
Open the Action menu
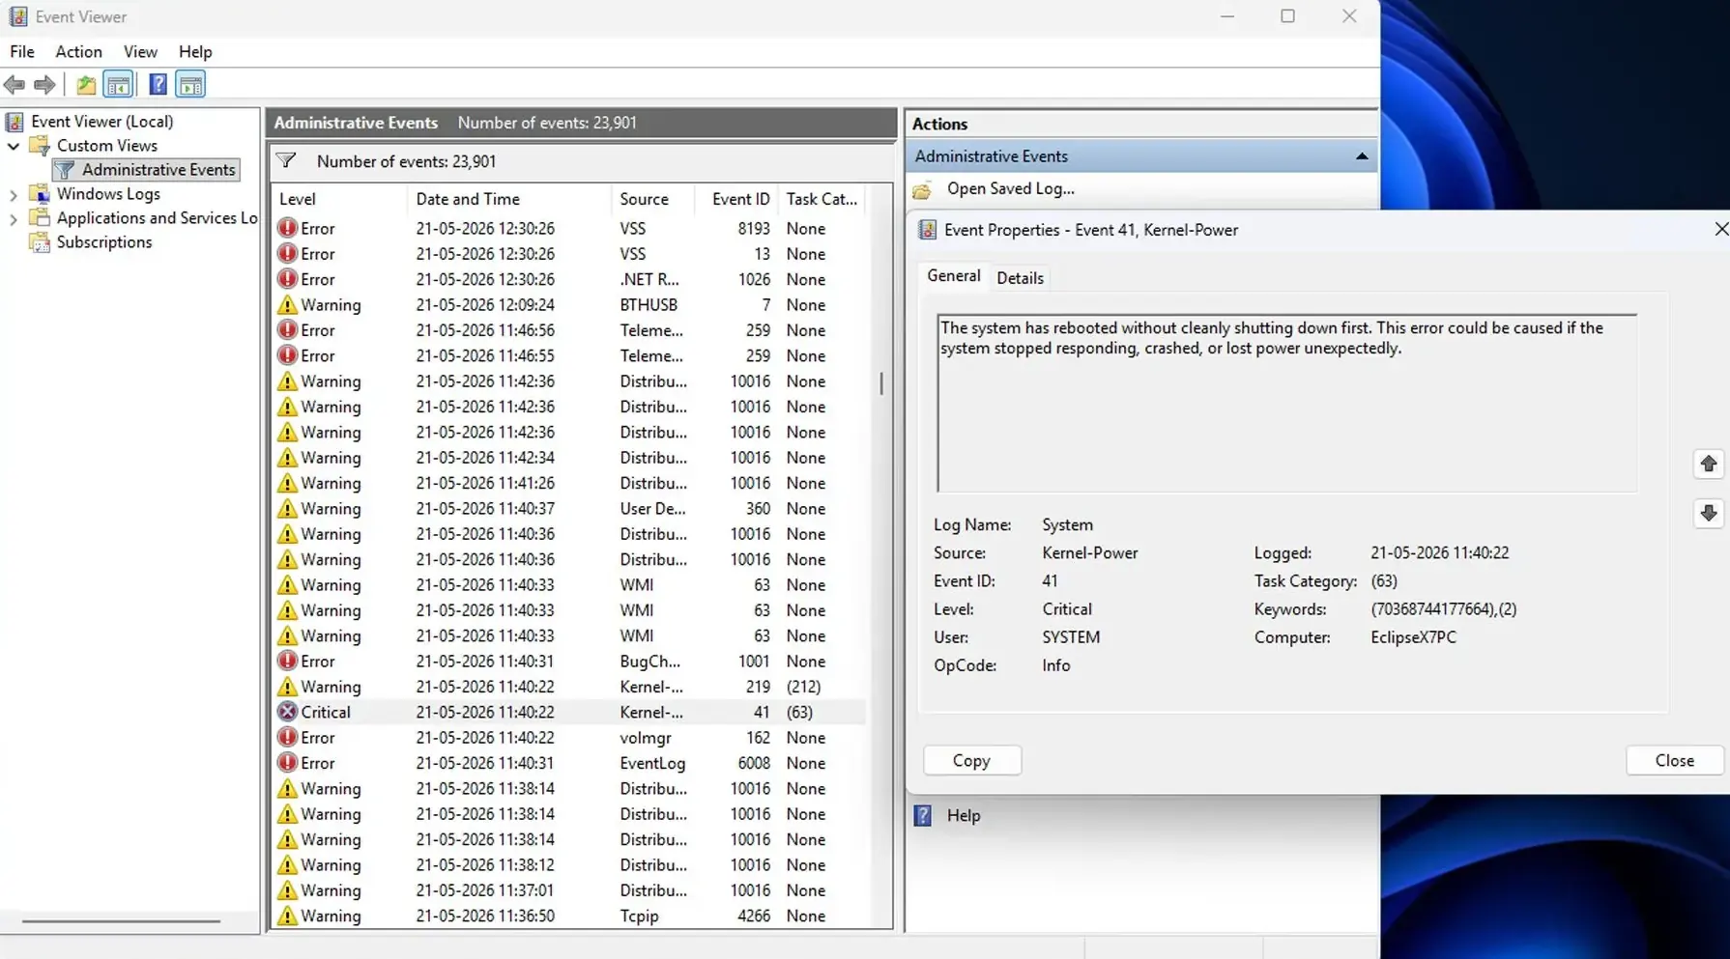[x=78, y=52]
